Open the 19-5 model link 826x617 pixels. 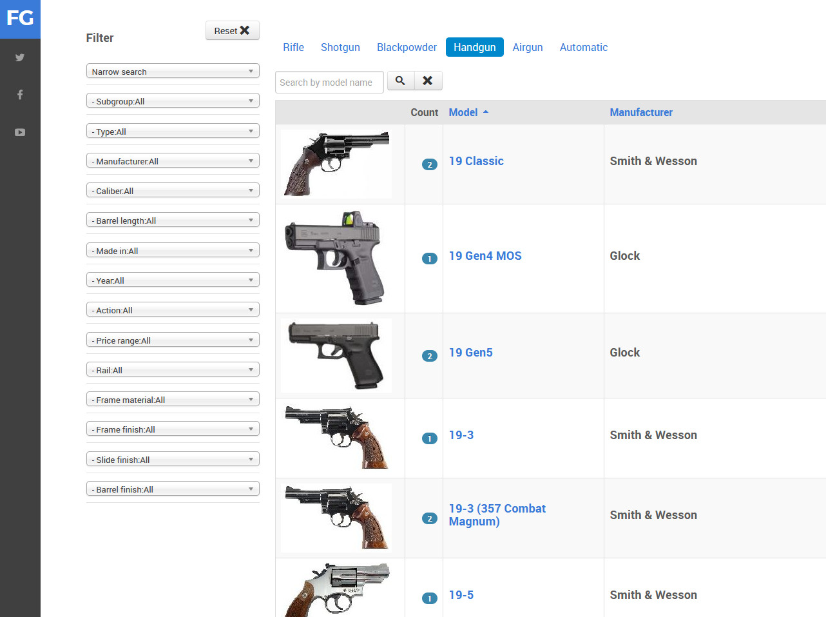461,595
